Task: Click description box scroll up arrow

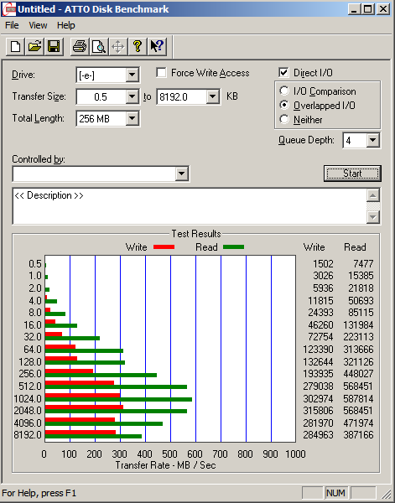Action: click(x=373, y=195)
